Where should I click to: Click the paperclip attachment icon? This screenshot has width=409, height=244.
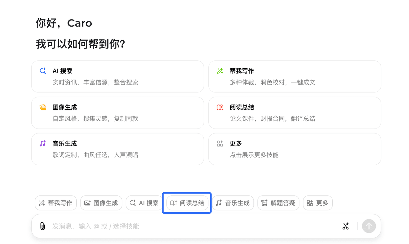point(42,226)
